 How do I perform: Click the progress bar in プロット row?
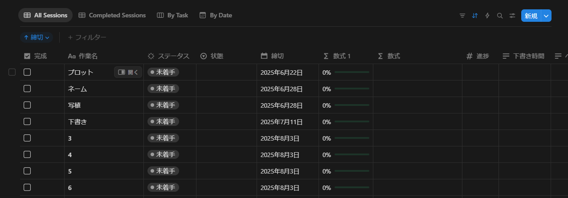[x=351, y=72]
